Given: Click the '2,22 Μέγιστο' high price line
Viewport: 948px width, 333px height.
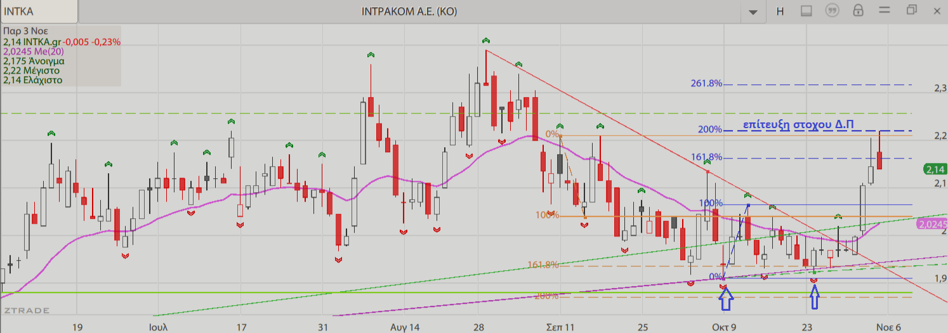Looking at the screenshot, I should 32,71.
